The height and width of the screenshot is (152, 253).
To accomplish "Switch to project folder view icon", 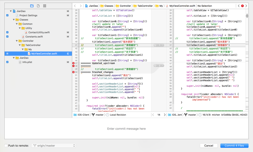I will coord(32,6).
